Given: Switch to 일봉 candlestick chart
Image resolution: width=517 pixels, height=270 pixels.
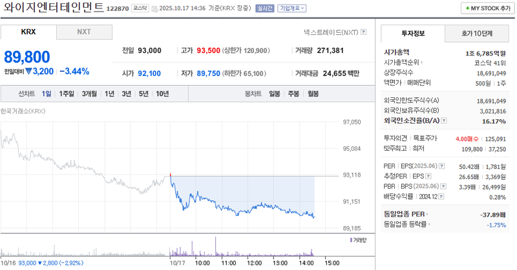Looking at the screenshot, I should (275, 93).
